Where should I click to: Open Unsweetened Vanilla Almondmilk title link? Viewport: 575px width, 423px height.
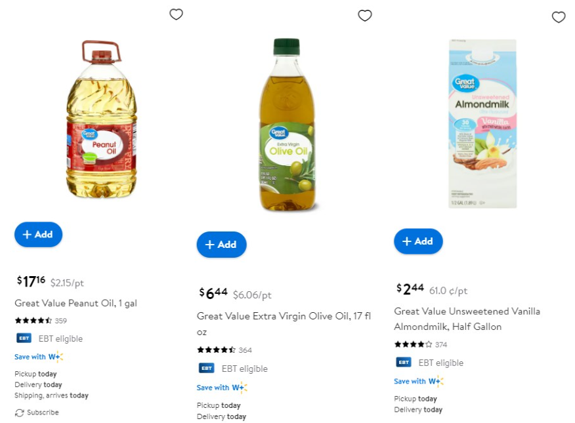pyautogui.click(x=467, y=319)
